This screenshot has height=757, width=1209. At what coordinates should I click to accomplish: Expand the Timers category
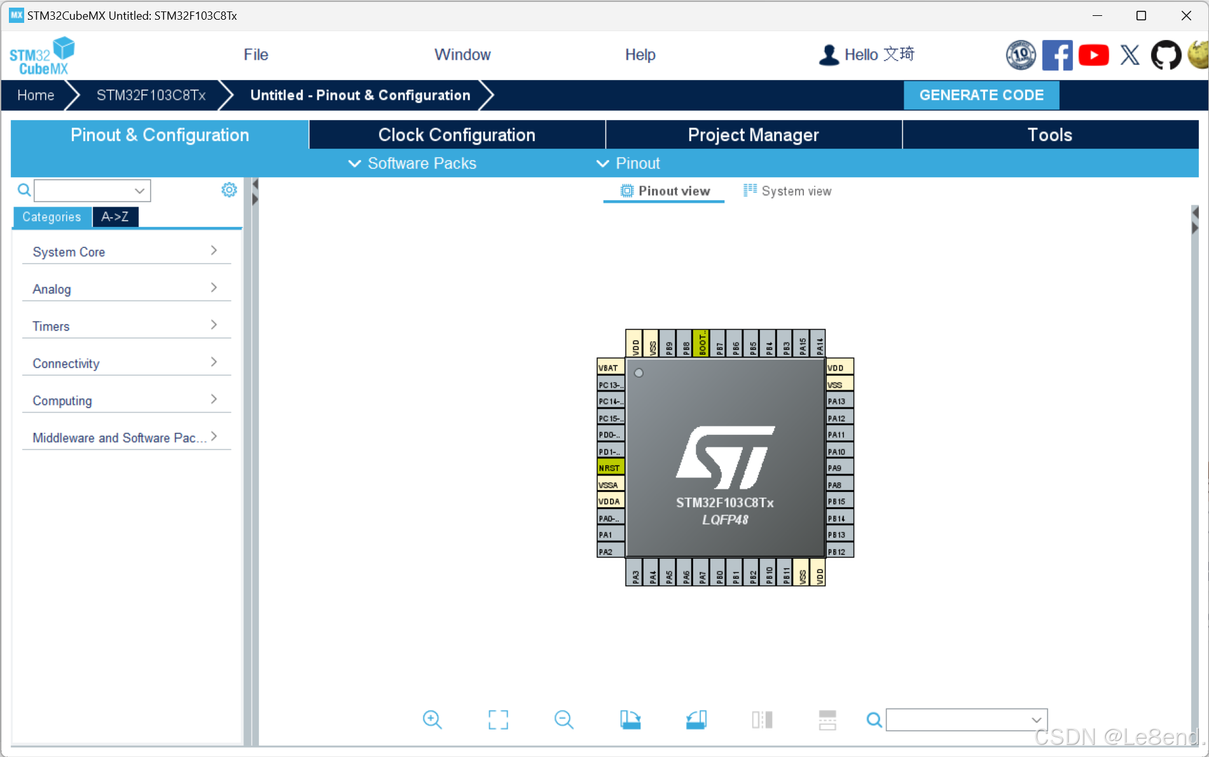click(126, 326)
